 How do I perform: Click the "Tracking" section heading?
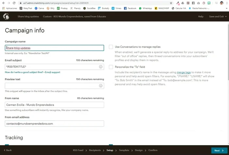[x=14, y=137]
